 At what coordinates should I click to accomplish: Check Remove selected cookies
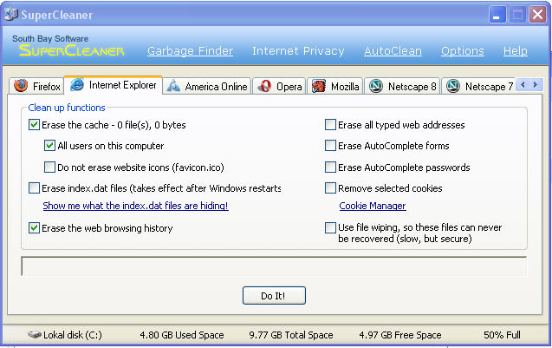click(x=330, y=188)
